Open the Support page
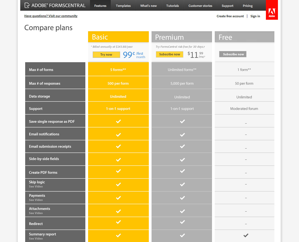Viewport: 299px width, 242px height. point(228,5)
